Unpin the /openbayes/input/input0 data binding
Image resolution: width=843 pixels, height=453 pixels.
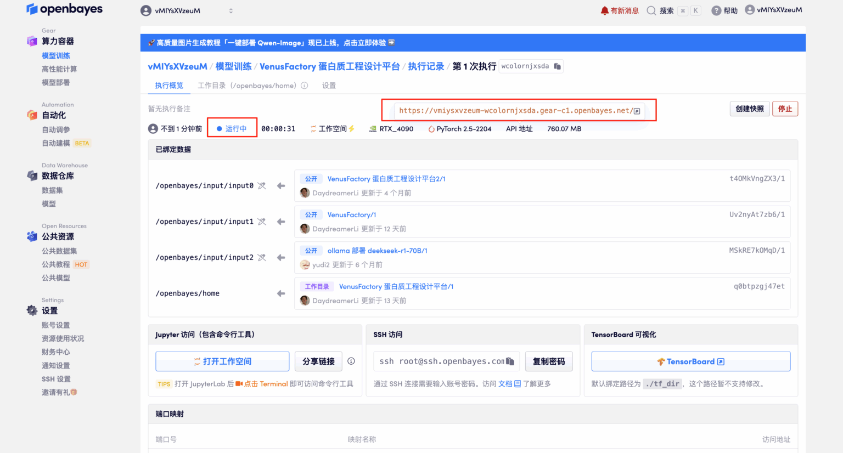262,185
